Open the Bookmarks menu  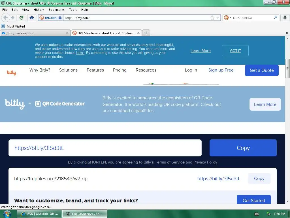56,10
